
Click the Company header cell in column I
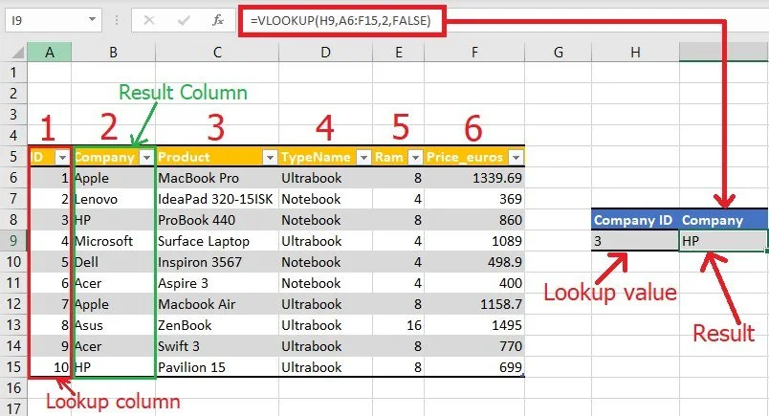click(x=724, y=220)
